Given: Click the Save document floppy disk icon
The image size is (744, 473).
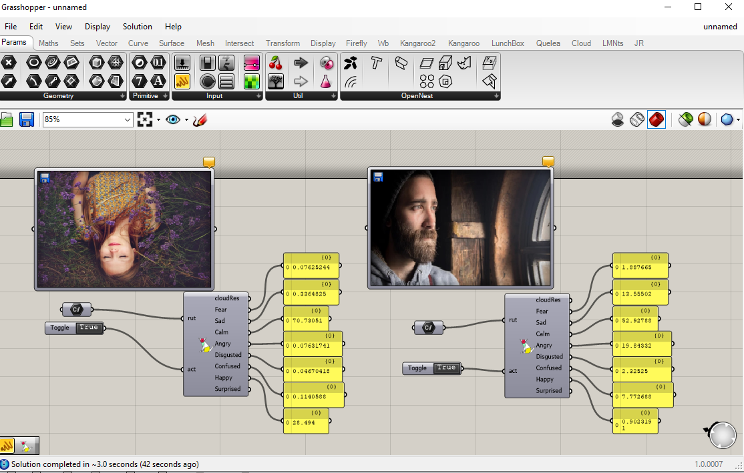Looking at the screenshot, I should click(x=27, y=119).
